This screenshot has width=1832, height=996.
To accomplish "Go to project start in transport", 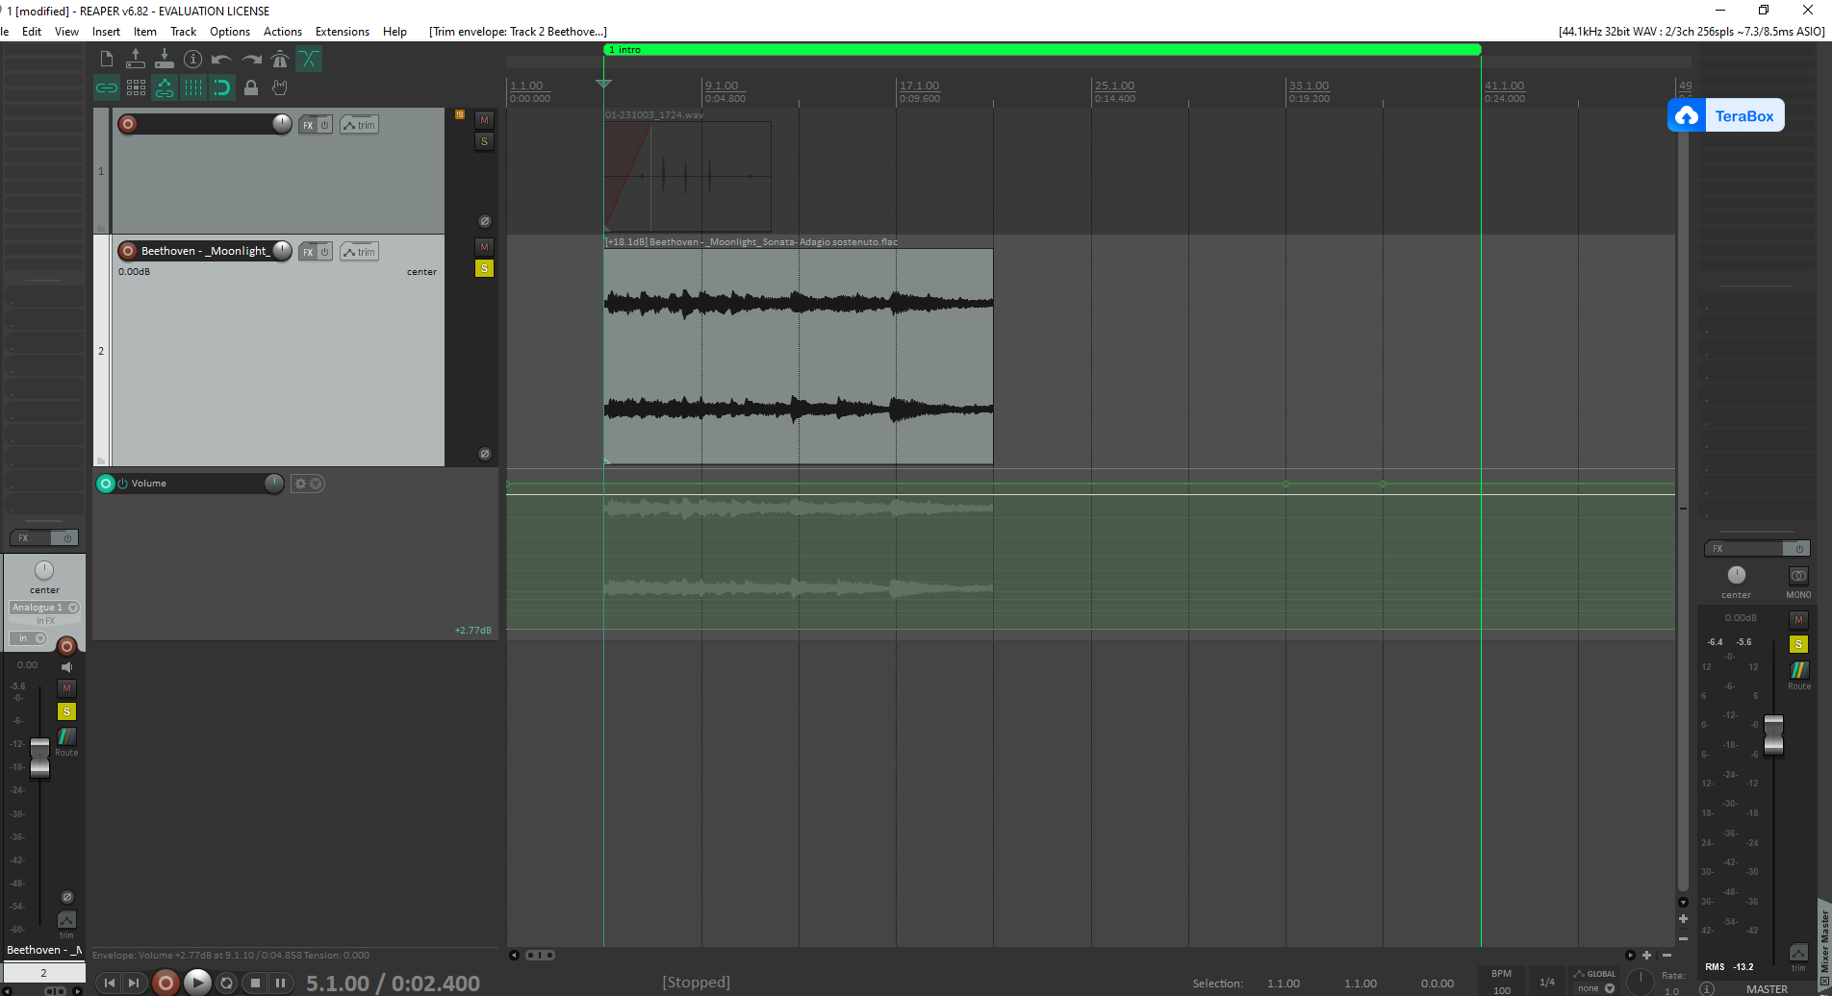I will [109, 983].
